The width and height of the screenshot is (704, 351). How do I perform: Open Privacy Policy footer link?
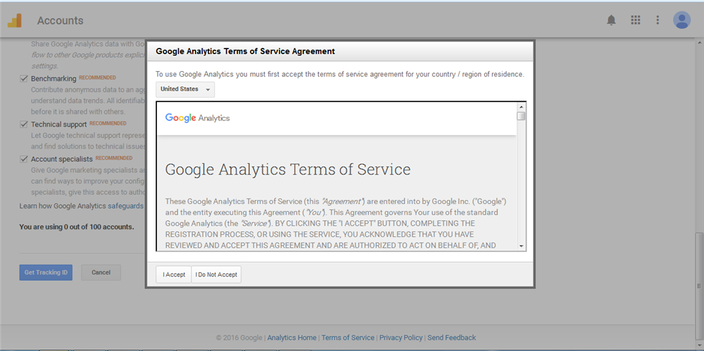pyautogui.click(x=401, y=338)
